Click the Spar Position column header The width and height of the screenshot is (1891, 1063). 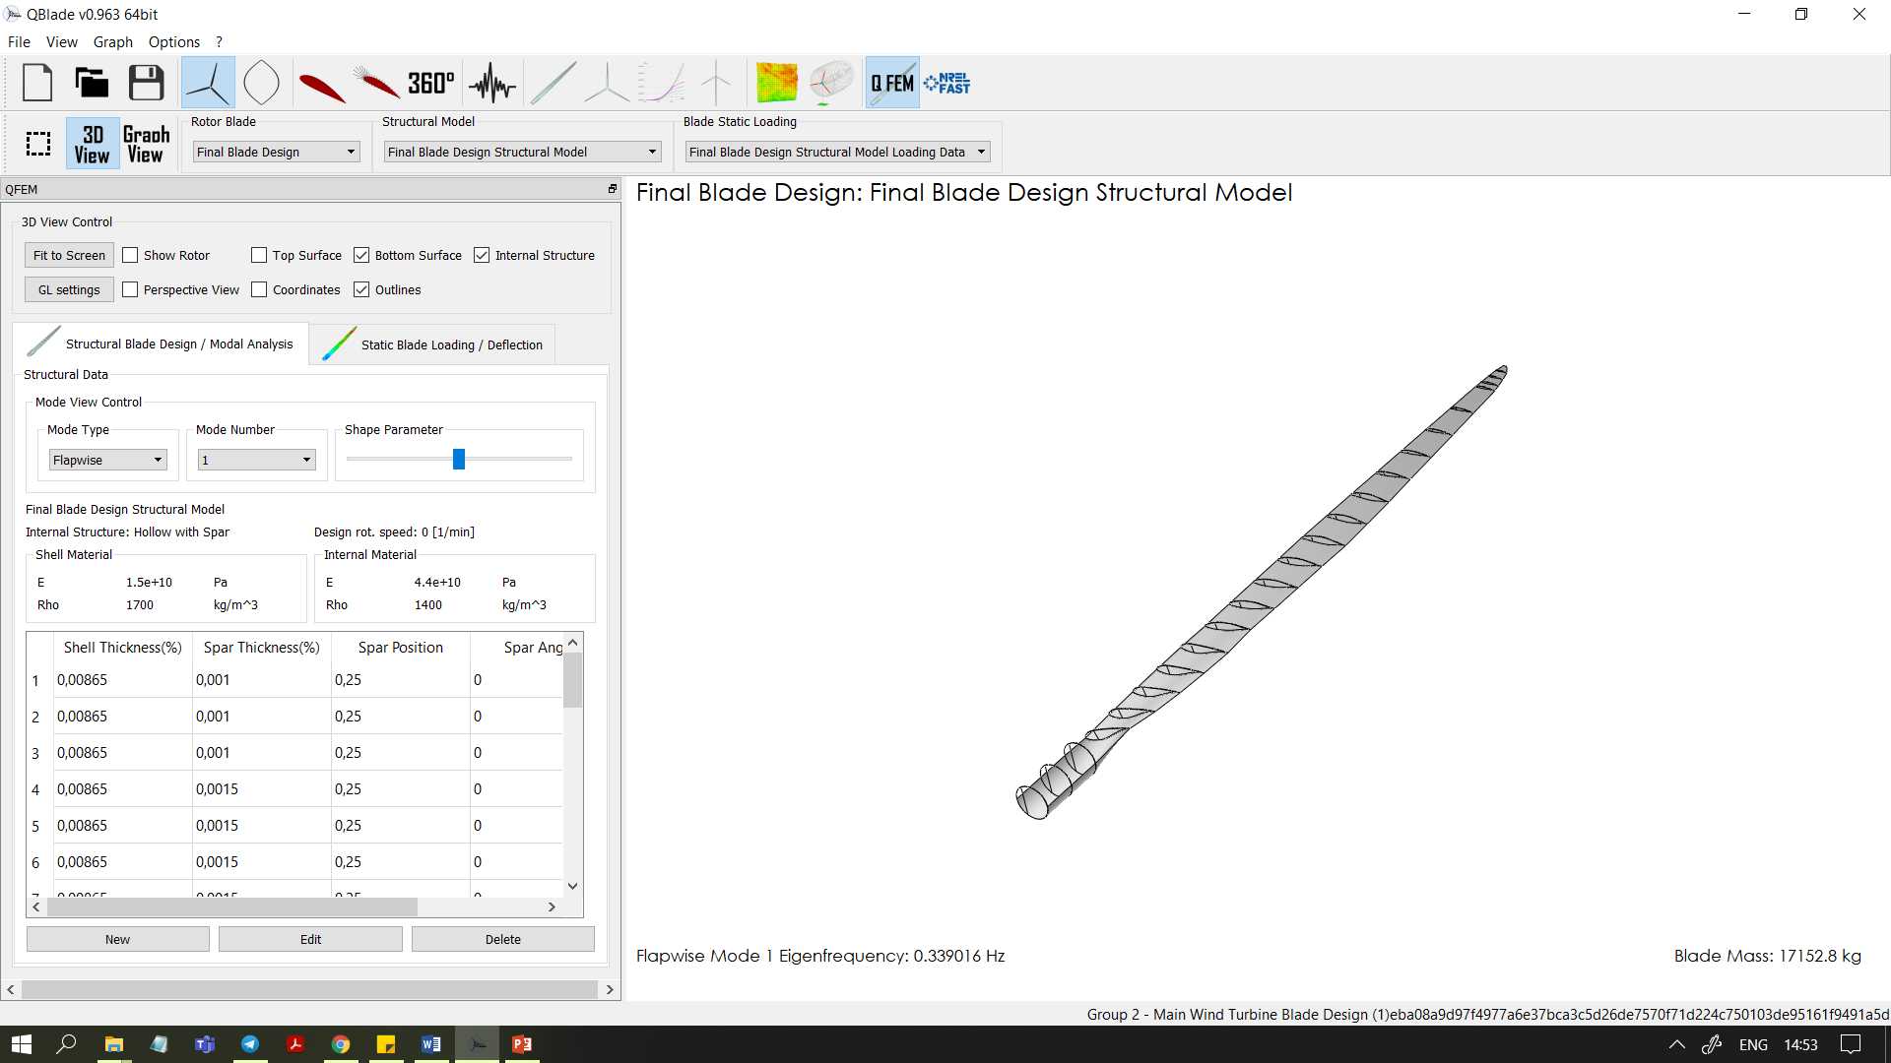coord(400,647)
